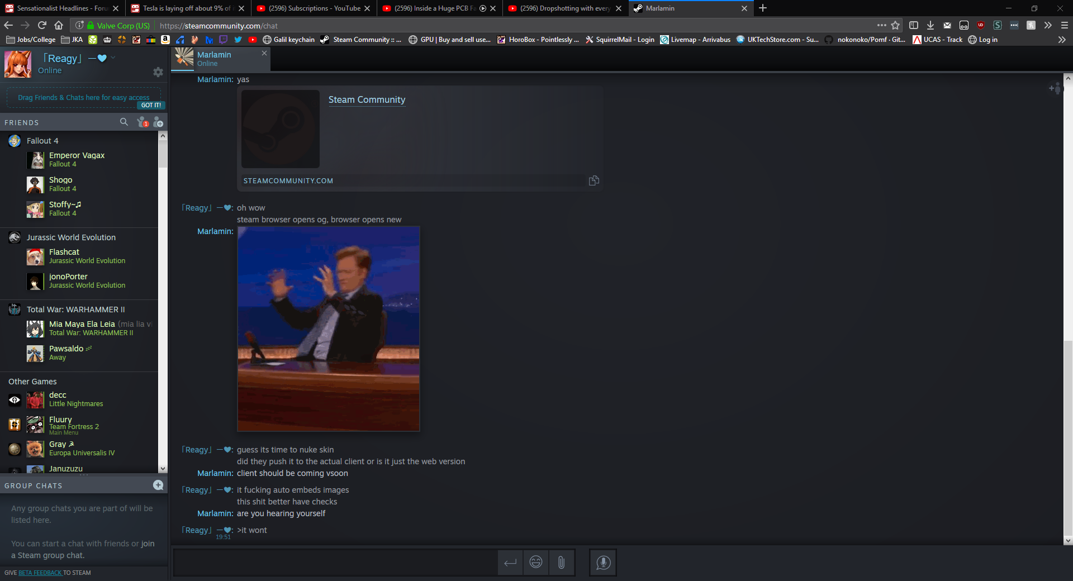This screenshot has width=1073, height=581.
Task: Click the BETA FEEDBACK link
Action: [x=40, y=573]
